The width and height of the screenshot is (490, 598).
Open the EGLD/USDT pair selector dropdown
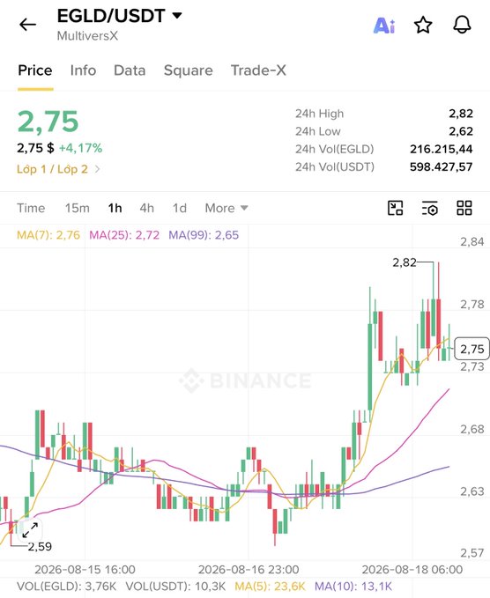tap(119, 16)
